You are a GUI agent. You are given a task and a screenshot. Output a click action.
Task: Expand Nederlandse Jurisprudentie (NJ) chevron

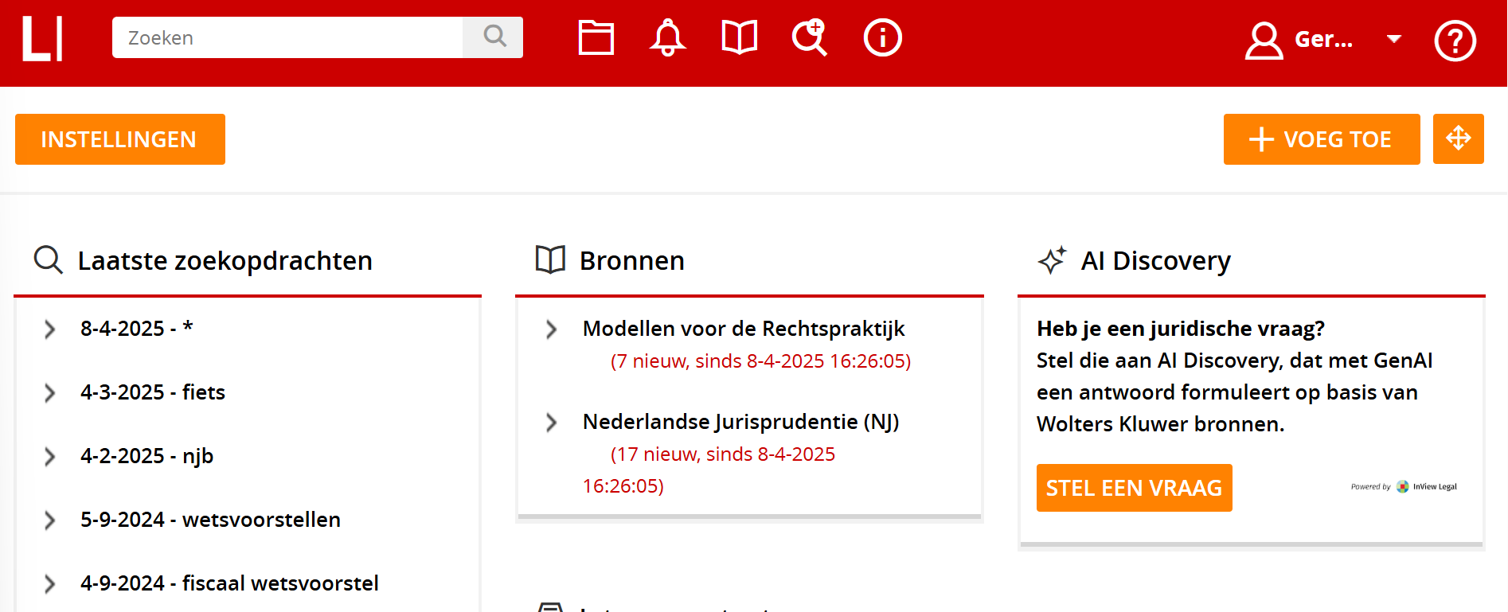pyautogui.click(x=551, y=423)
